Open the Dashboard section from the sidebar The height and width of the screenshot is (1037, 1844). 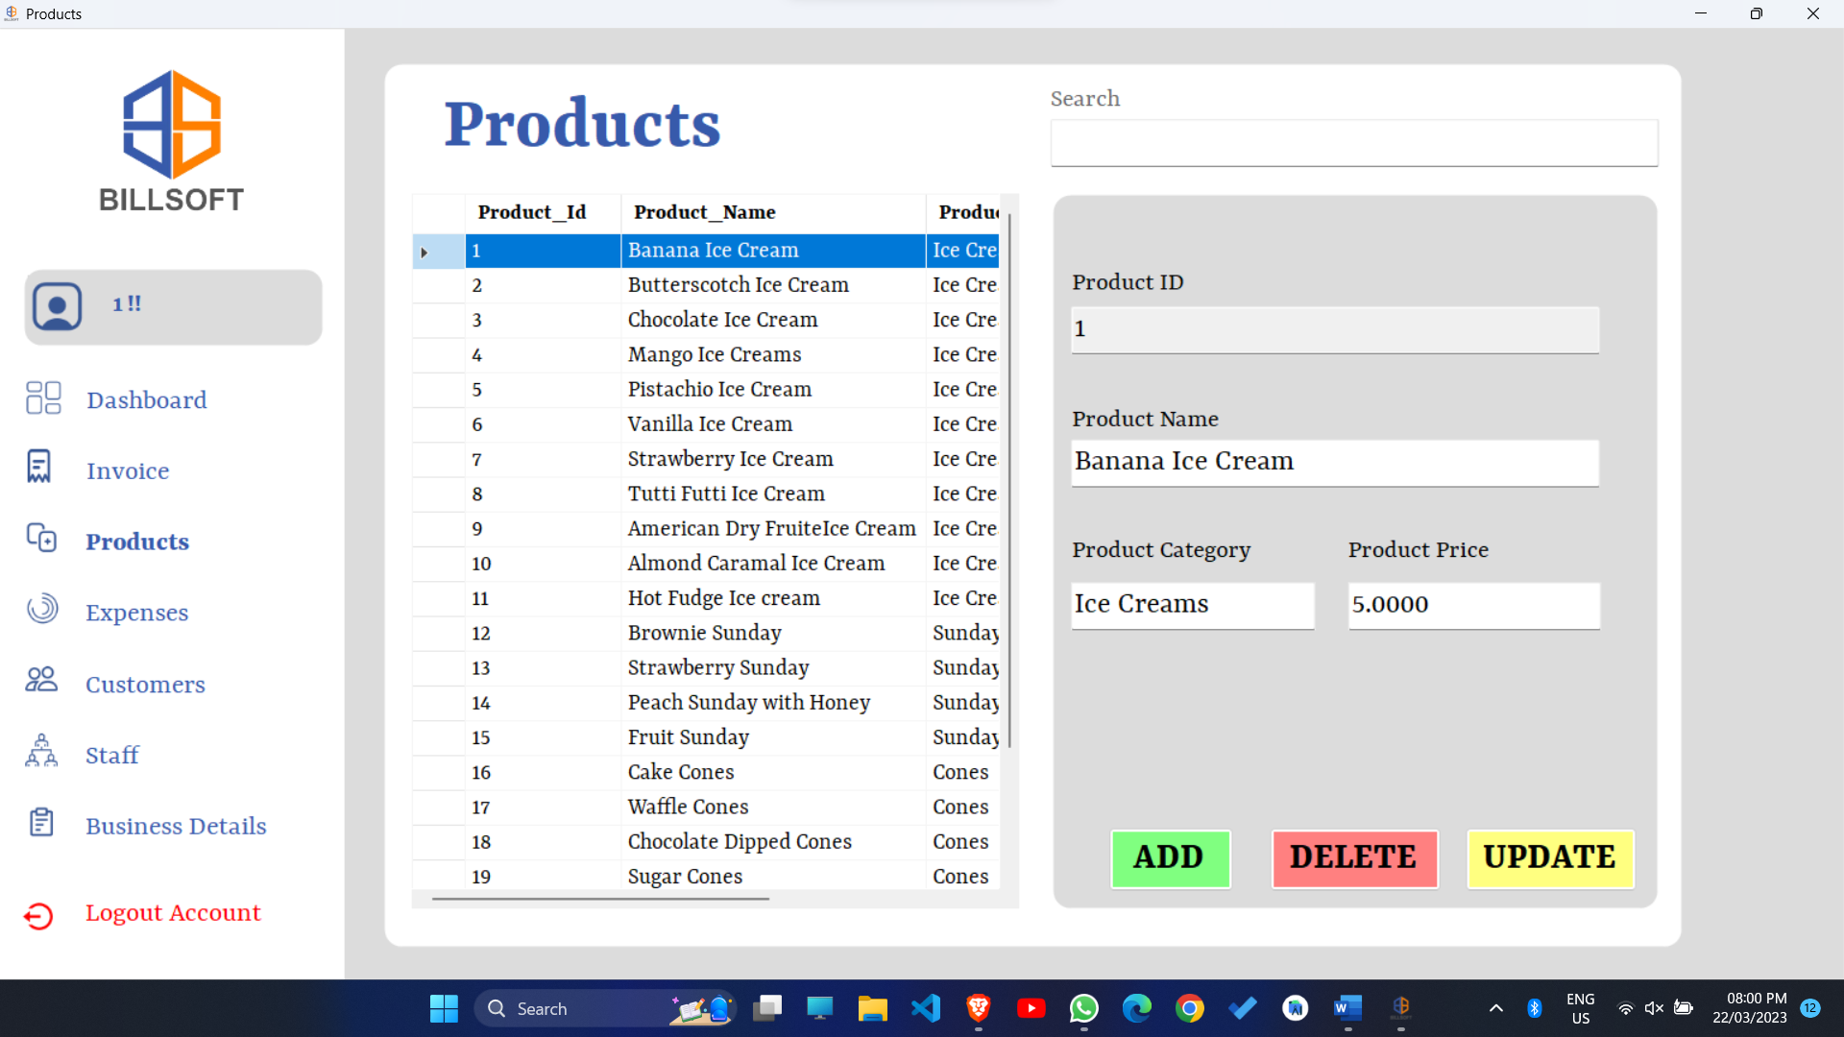coord(146,399)
